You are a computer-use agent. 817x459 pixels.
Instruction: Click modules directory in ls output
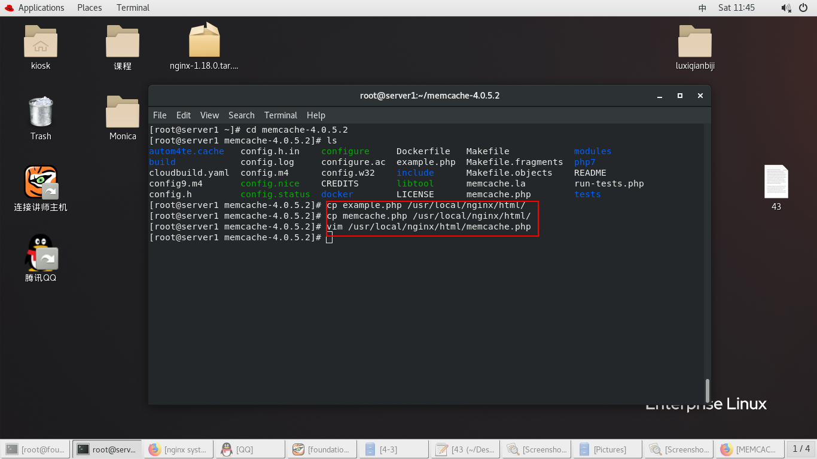pyautogui.click(x=593, y=151)
